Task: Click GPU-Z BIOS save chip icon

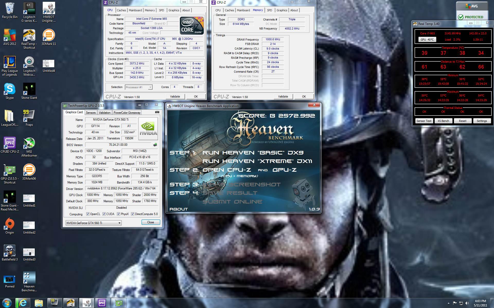Action: click(x=155, y=145)
